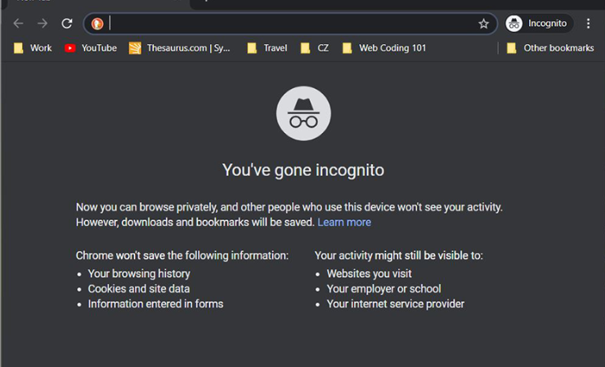Expand the Travel bookmarks folder

tap(267, 48)
